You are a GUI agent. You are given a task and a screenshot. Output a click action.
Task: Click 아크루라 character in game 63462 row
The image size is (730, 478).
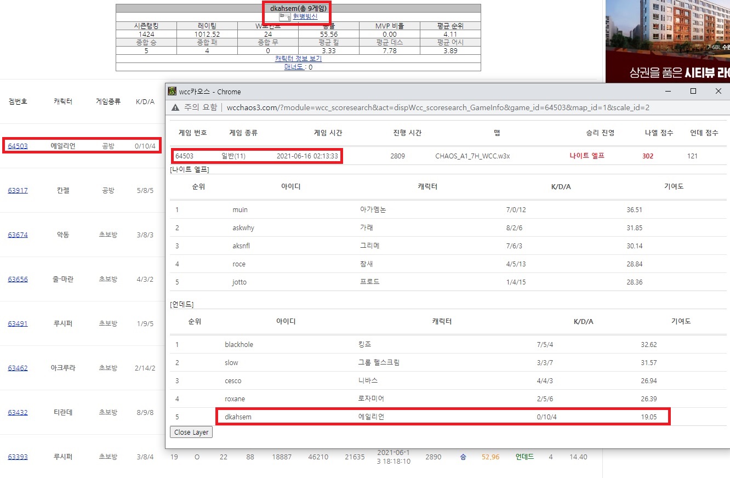tap(63, 368)
